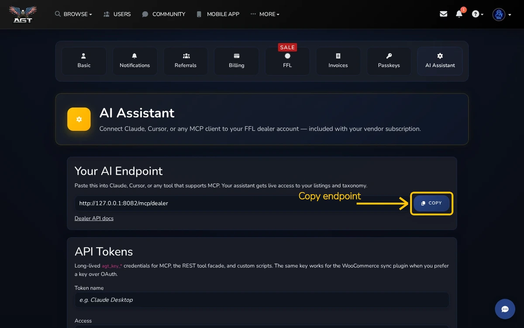Switch to the Notifications tab
The image size is (524, 328).
click(134, 61)
